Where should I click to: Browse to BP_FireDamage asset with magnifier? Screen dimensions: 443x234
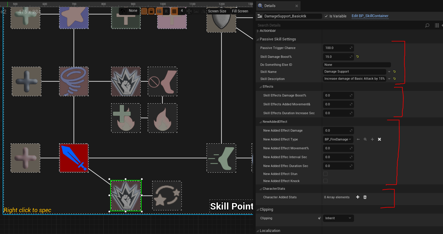pos(365,139)
